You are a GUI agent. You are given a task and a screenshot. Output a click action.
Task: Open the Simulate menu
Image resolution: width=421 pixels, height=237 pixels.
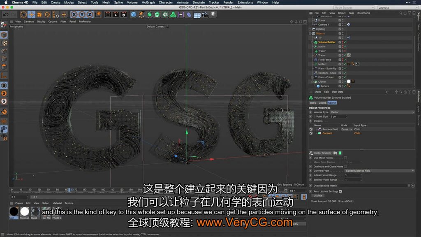(199, 2)
